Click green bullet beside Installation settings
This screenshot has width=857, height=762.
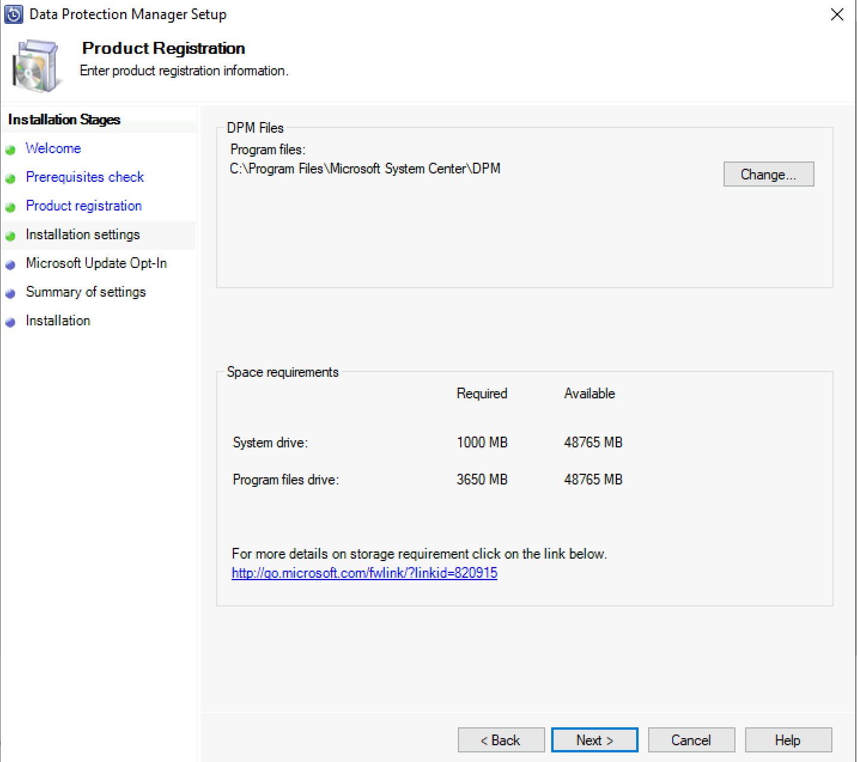(10, 236)
